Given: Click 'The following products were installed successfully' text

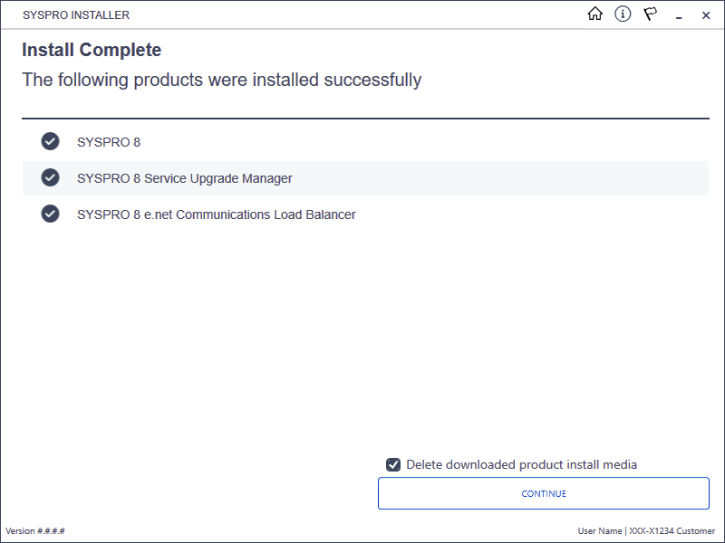Looking at the screenshot, I should click(x=221, y=80).
